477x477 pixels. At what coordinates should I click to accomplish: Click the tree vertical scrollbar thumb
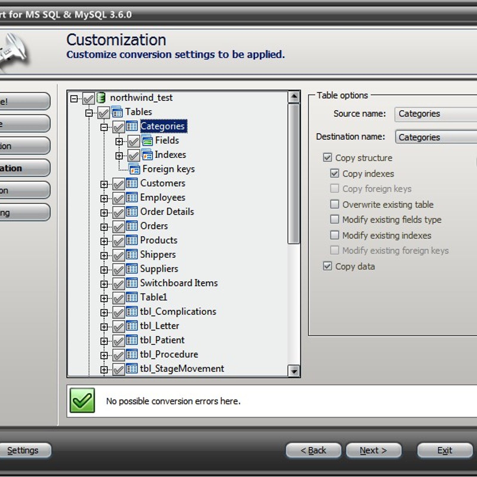coord(294,174)
